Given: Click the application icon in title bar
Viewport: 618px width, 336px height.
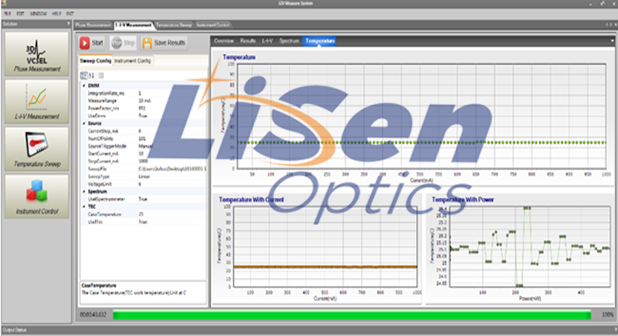Looking at the screenshot, I should (4, 3).
